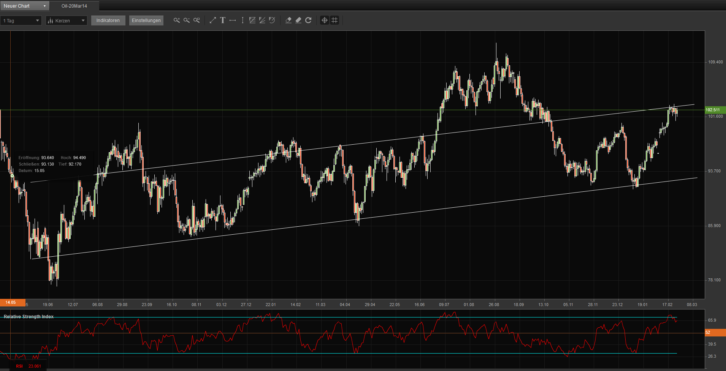Activate the text annotation tool
The height and width of the screenshot is (371, 726).
click(223, 20)
